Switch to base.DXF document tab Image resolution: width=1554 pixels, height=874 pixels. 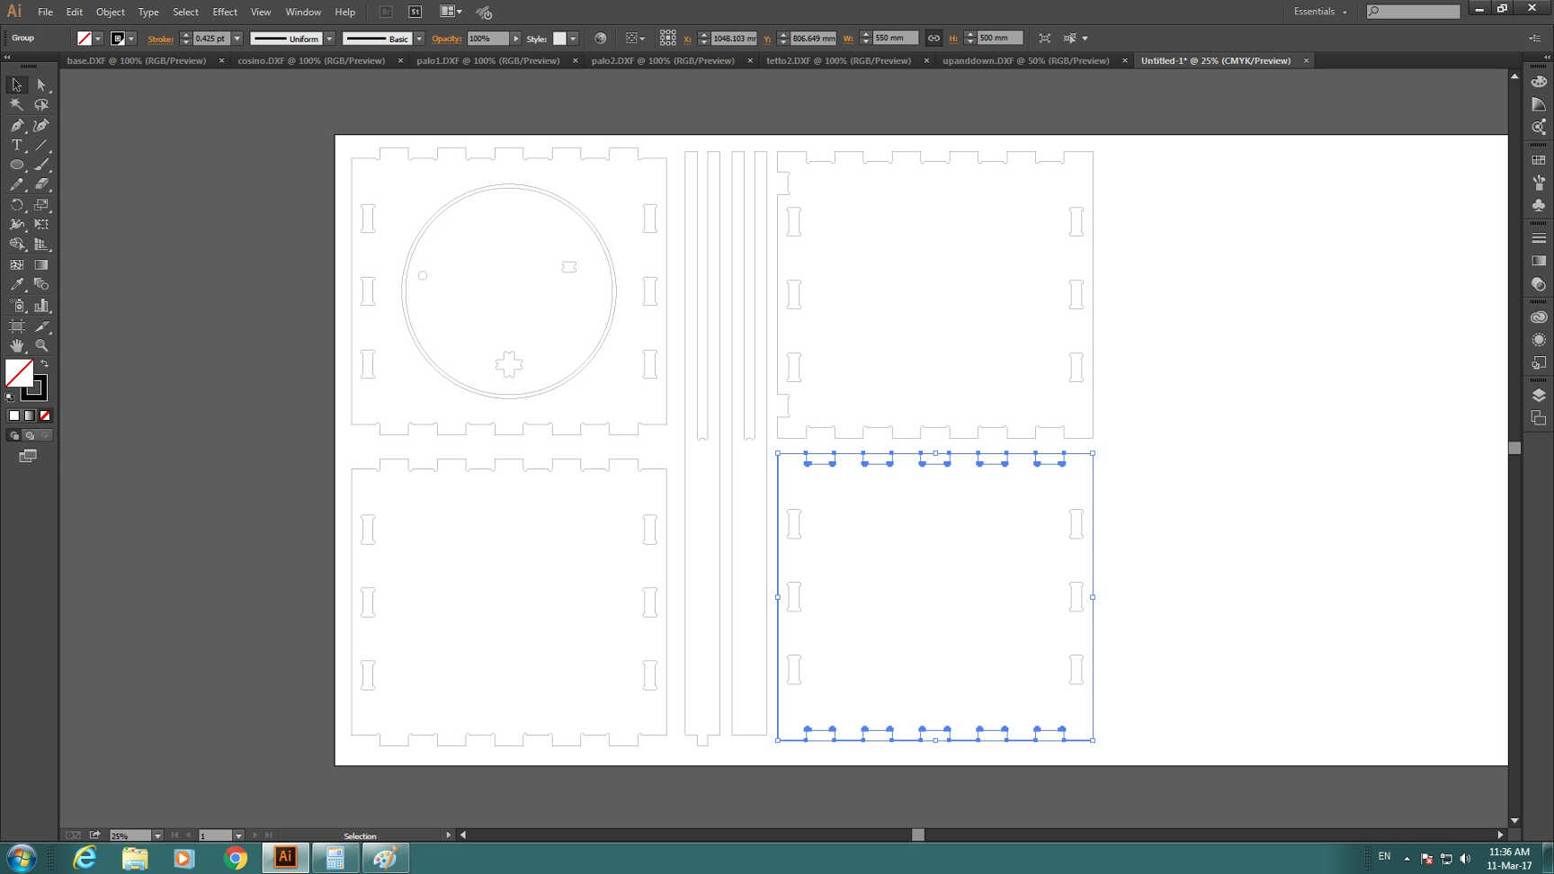pyautogui.click(x=137, y=60)
